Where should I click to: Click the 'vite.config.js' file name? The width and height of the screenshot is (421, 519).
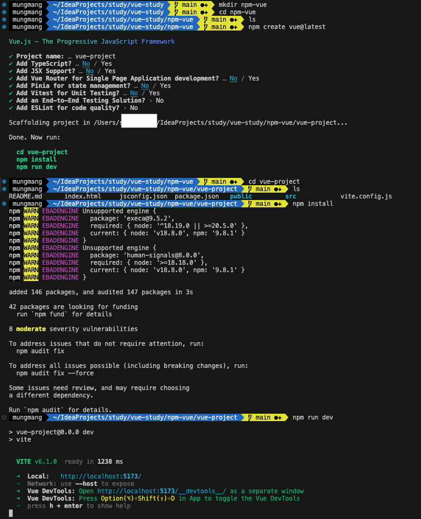pos(366,196)
